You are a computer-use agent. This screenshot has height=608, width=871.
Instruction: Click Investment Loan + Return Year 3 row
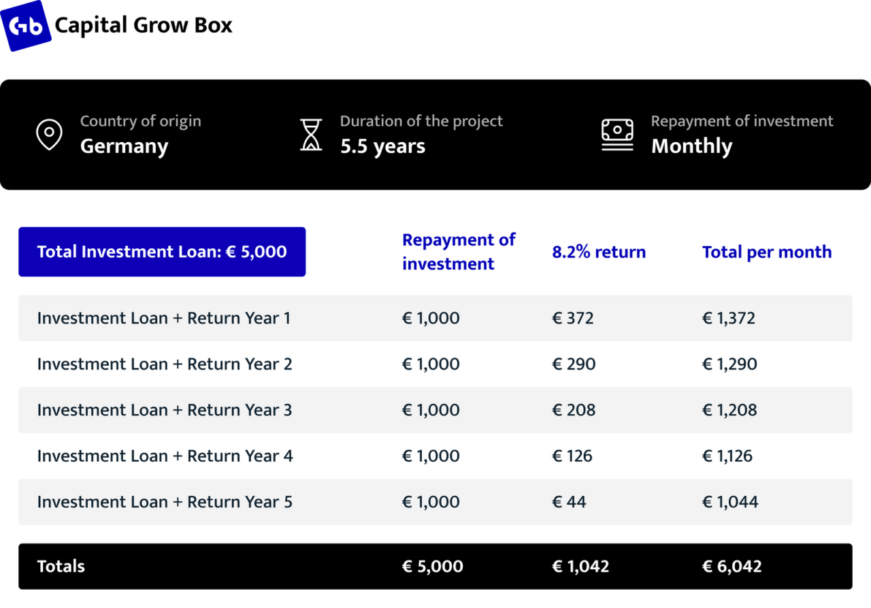pos(435,410)
